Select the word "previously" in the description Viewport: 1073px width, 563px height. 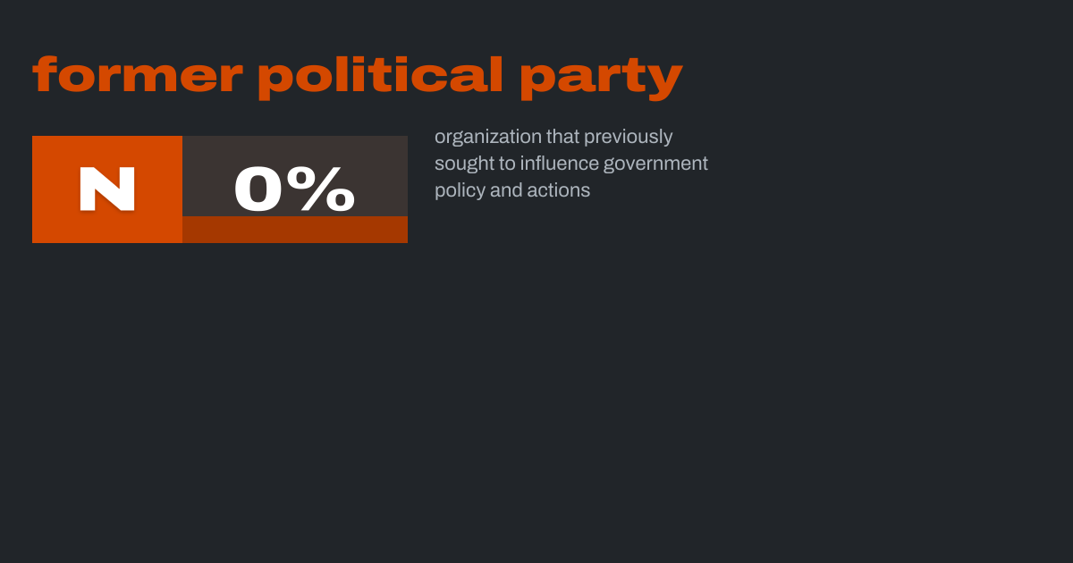[x=629, y=137]
